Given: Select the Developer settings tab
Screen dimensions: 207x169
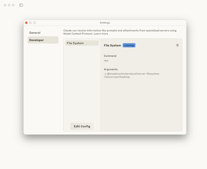Looking at the screenshot, I should 36,40.
